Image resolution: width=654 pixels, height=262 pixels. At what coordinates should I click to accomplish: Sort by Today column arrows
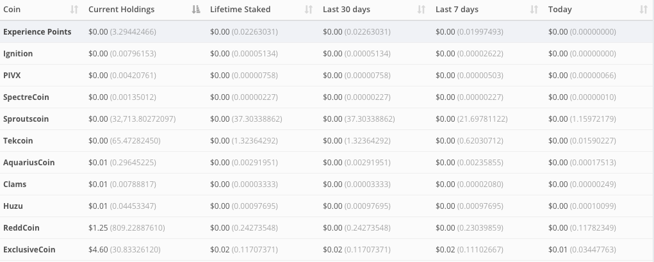click(x=644, y=10)
